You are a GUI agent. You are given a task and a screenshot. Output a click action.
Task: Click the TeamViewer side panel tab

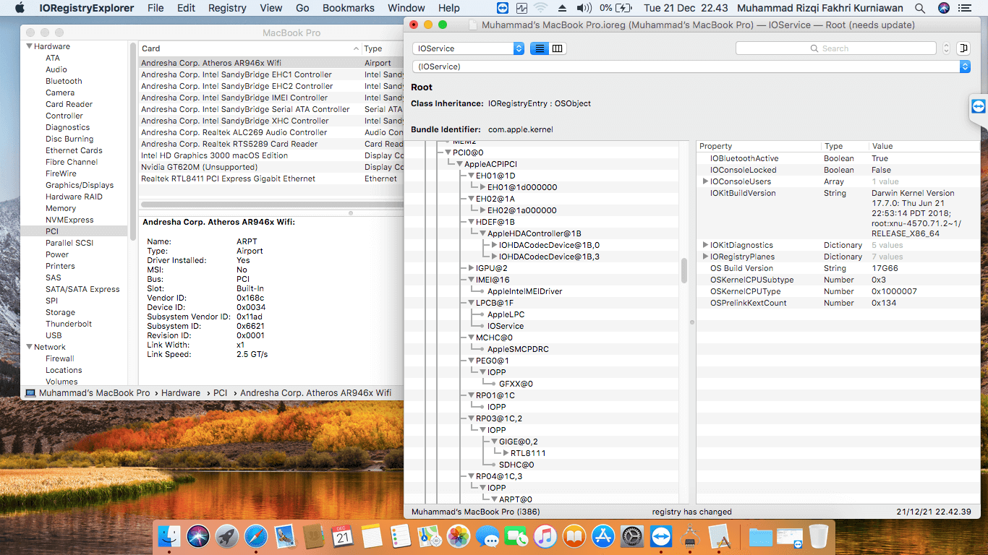978,107
